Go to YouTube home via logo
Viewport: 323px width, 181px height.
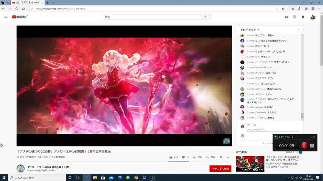tap(19, 17)
